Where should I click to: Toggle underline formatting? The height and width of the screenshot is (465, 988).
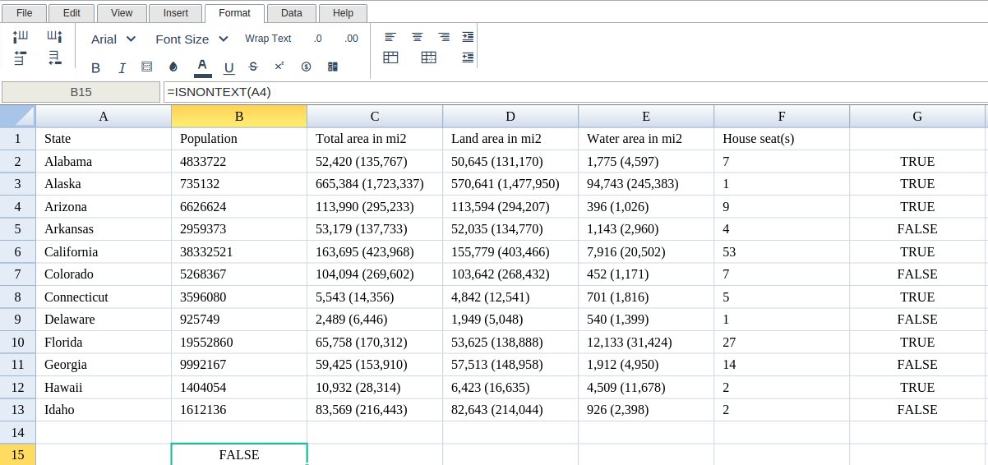229,67
